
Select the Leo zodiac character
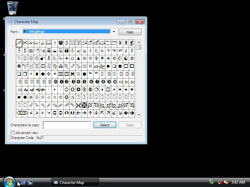(49, 66)
